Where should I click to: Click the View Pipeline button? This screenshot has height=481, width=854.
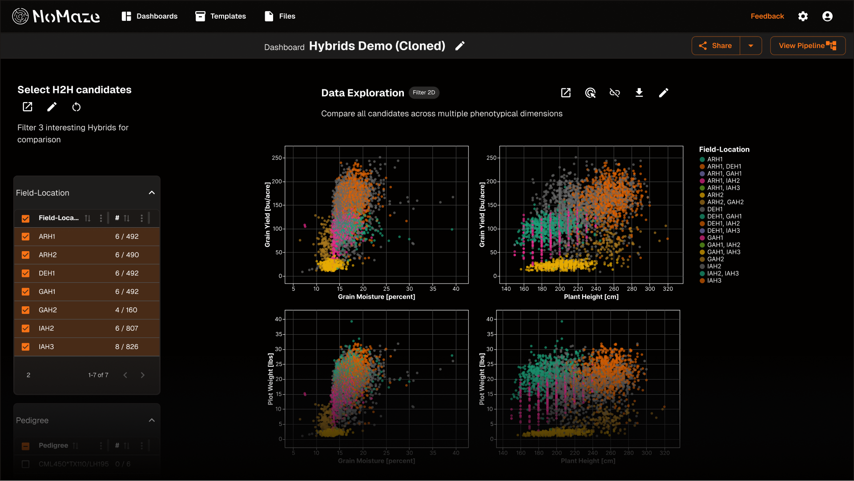tap(808, 46)
